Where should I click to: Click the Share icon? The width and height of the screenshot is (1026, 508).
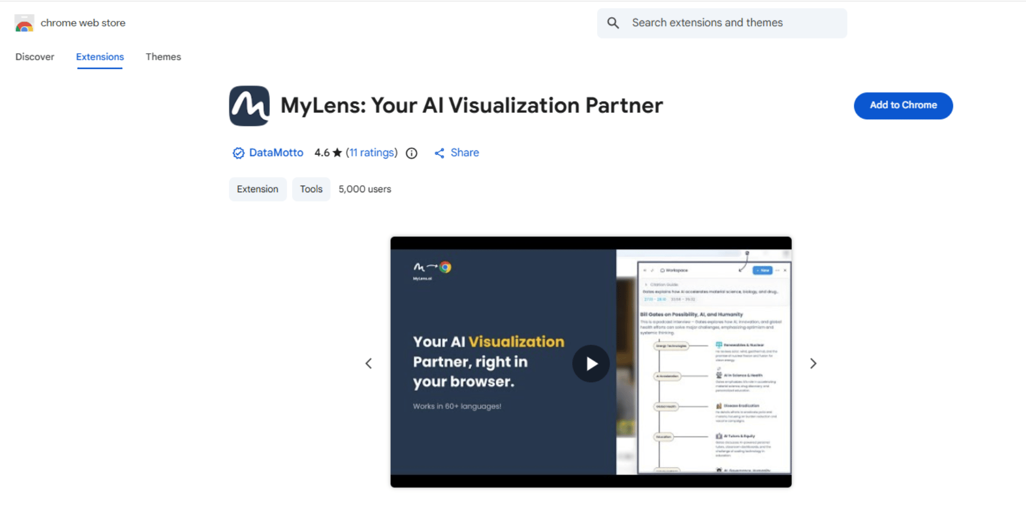tap(440, 153)
